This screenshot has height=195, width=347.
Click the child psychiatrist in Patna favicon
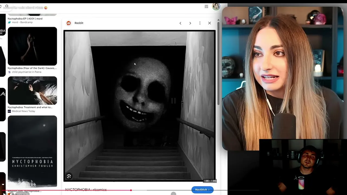coord(9,72)
